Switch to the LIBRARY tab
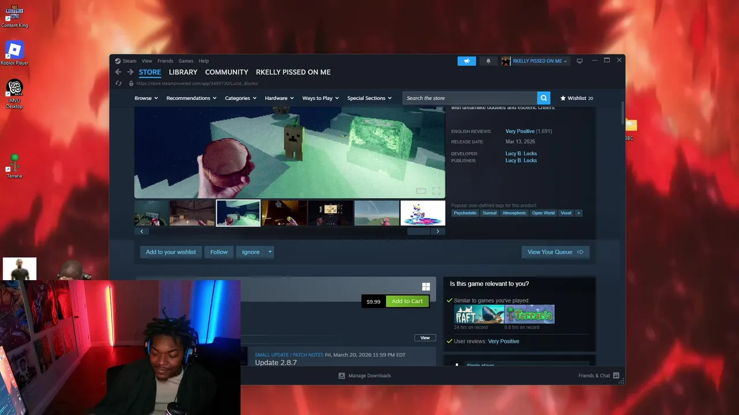Screen dimensions: 739x415 [183, 72]
